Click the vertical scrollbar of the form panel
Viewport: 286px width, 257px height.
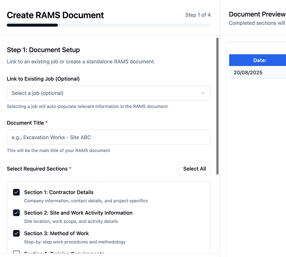point(217,107)
